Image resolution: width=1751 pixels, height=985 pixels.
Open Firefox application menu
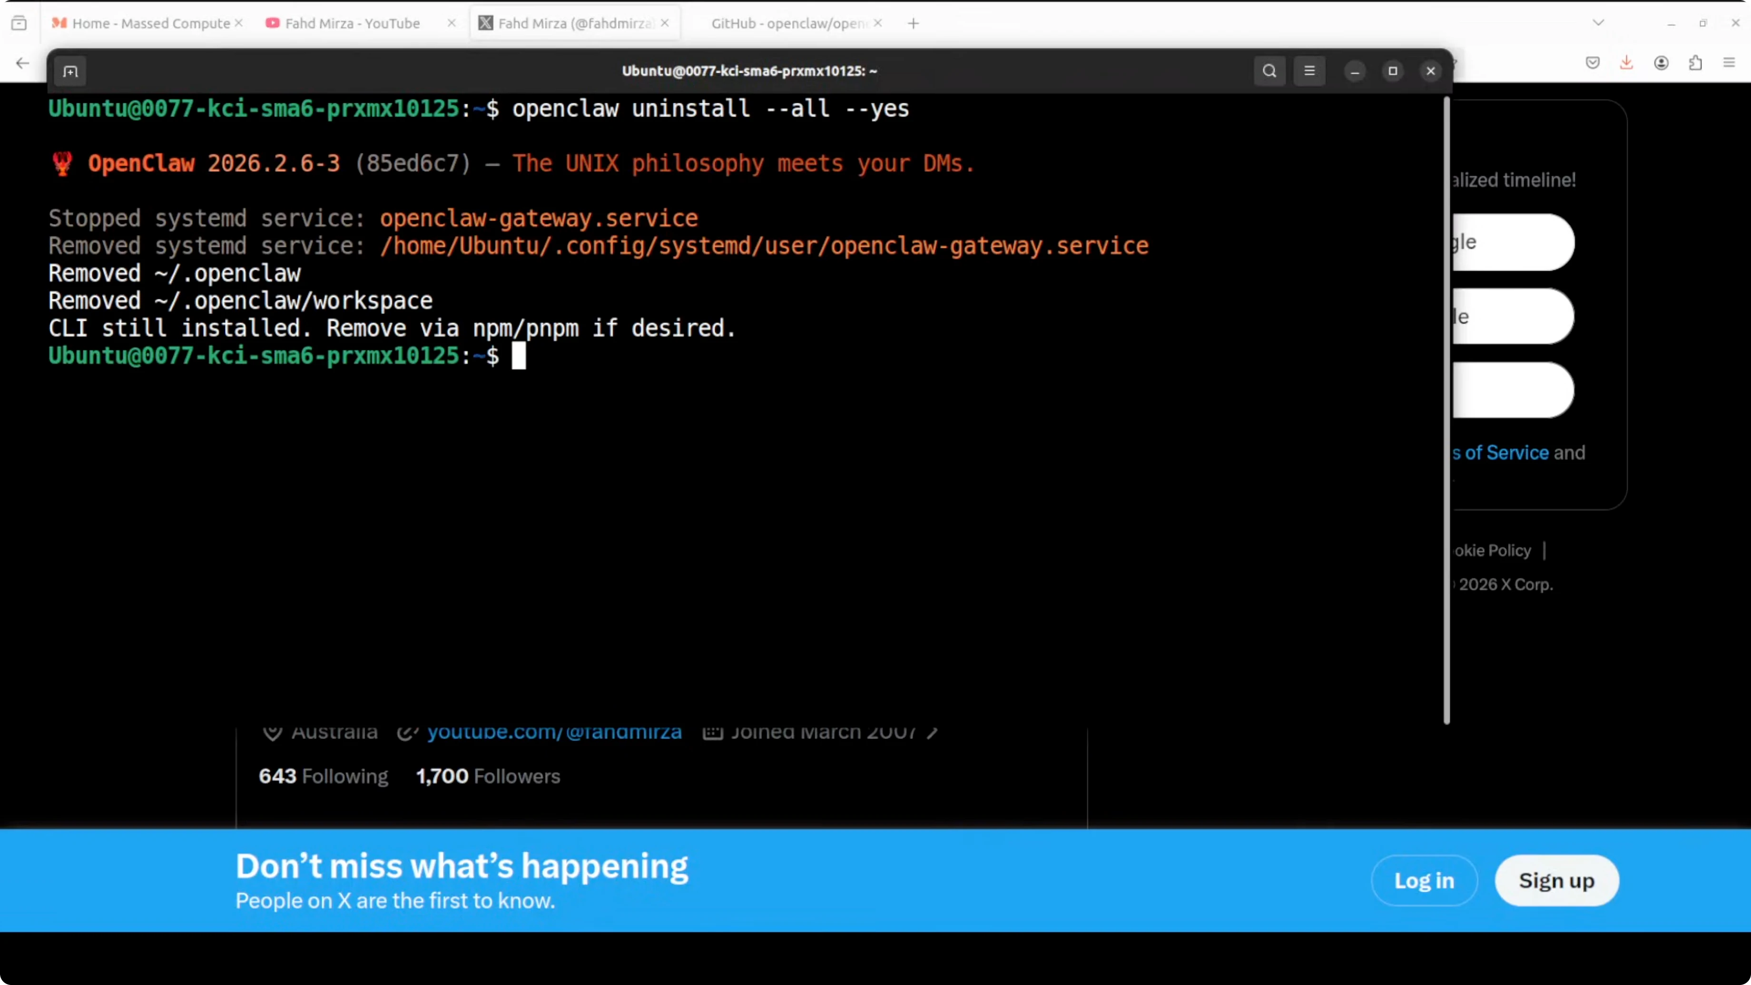click(1729, 63)
